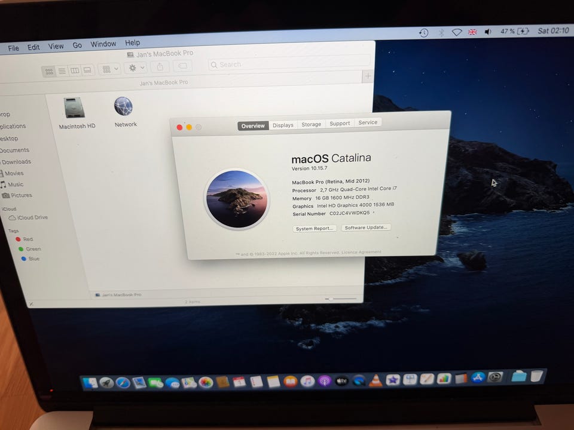Switch to the Service tab

368,122
